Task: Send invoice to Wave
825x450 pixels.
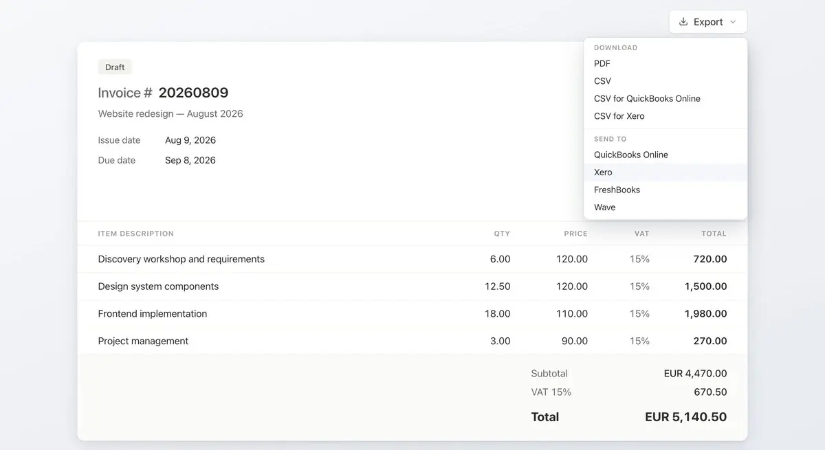Action: point(665,207)
